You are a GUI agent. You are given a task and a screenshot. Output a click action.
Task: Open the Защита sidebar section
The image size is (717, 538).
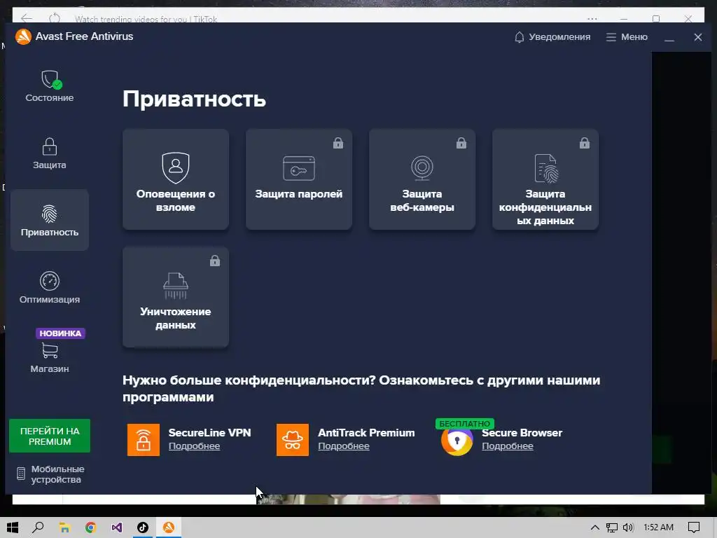[x=50, y=153]
